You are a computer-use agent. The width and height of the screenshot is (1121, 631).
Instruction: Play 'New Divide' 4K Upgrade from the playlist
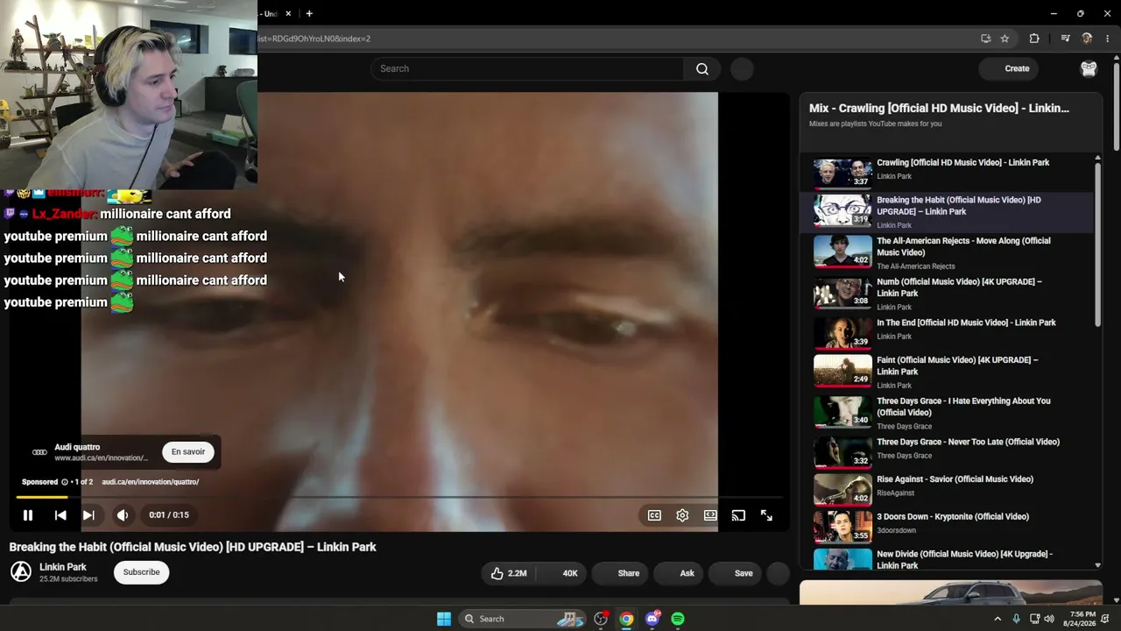pos(948,558)
